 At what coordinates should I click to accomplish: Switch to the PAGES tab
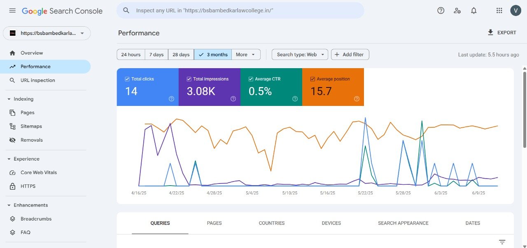[214, 223]
